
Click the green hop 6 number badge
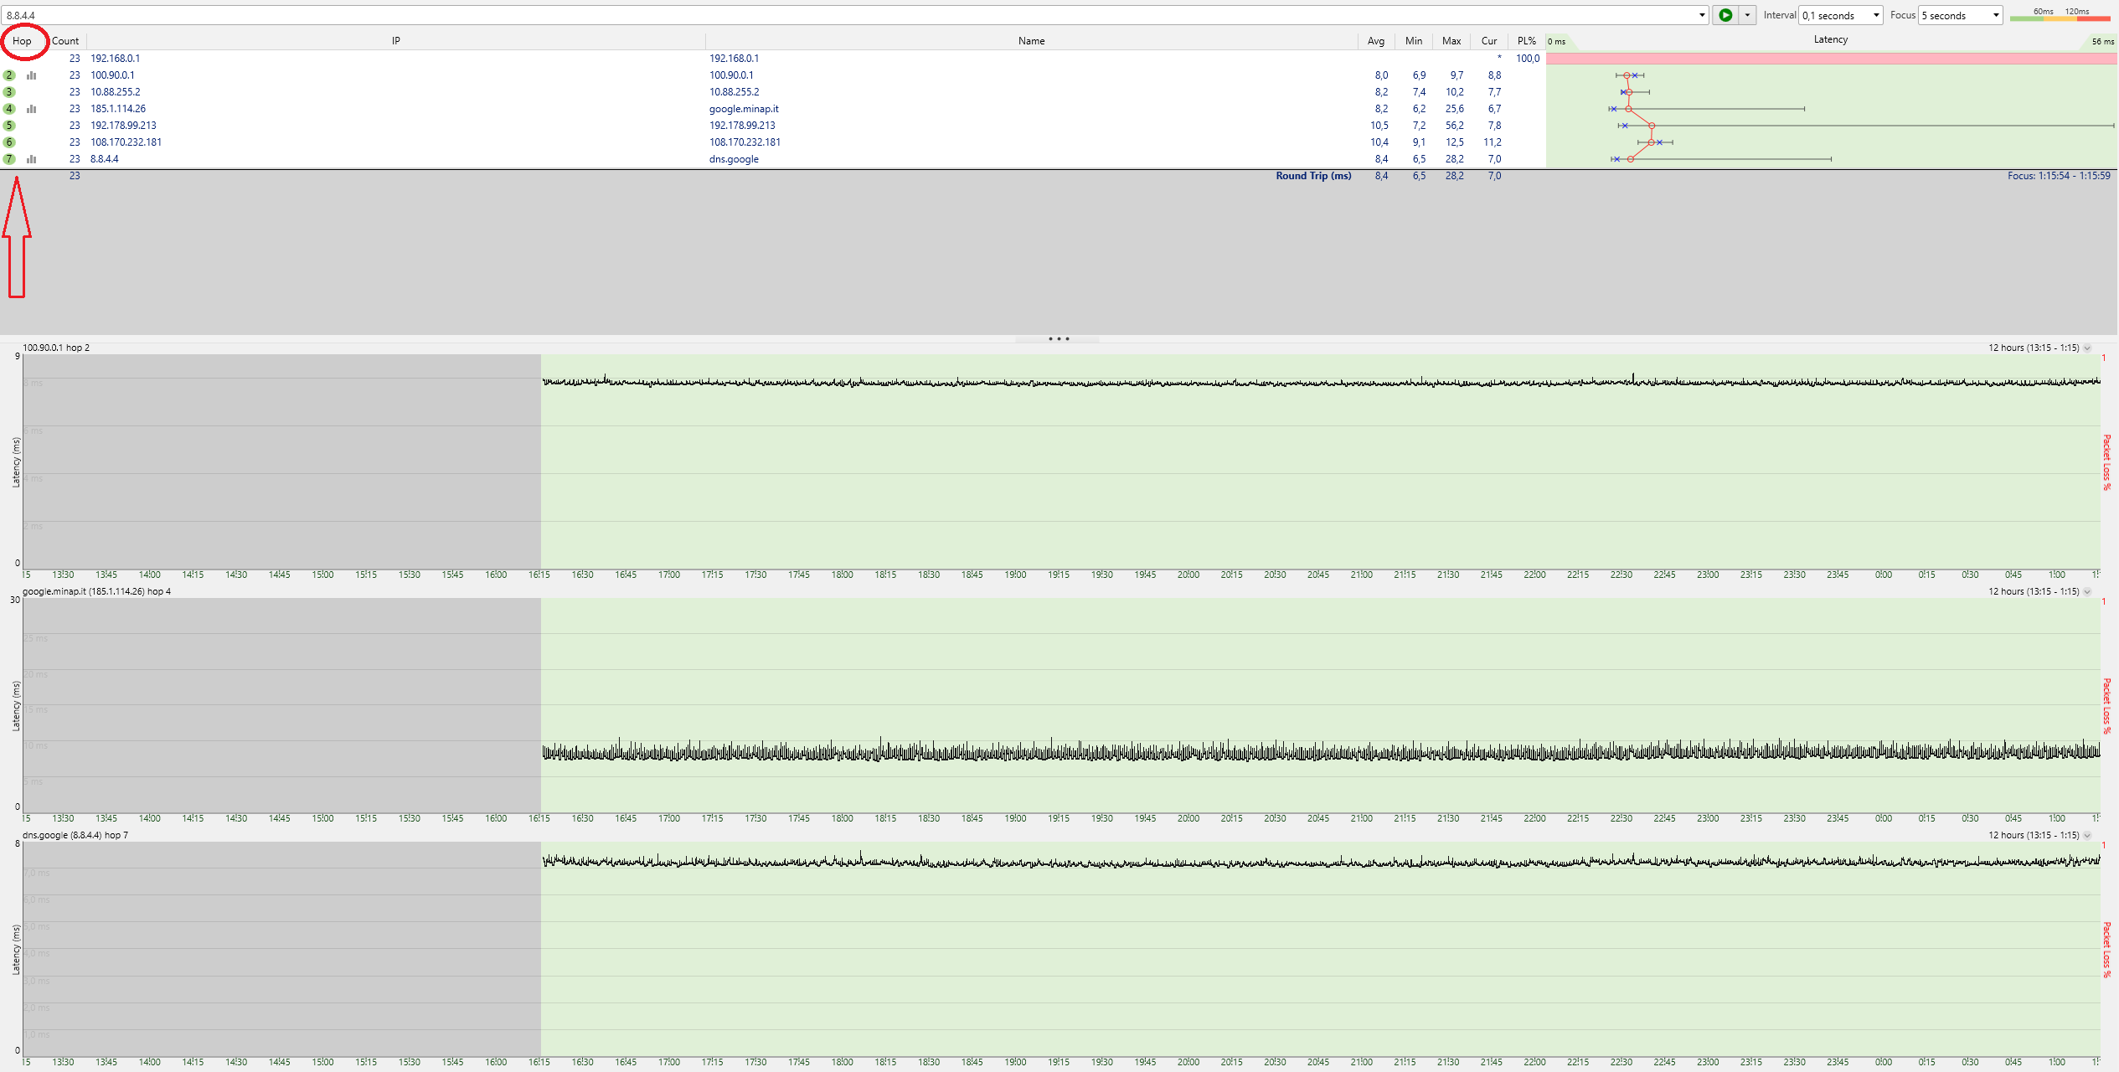[x=9, y=142]
